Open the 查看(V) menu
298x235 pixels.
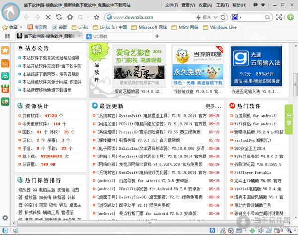(x=188, y=5)
